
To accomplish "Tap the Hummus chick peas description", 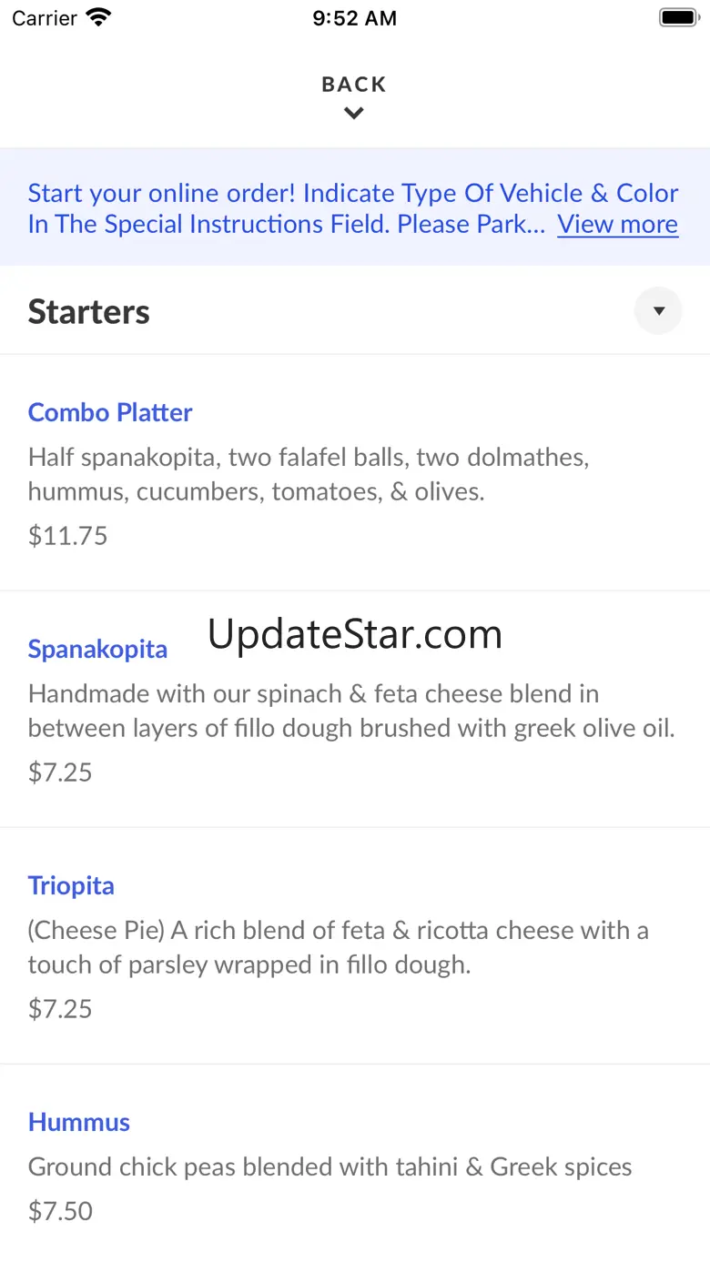I will 330,1166.
